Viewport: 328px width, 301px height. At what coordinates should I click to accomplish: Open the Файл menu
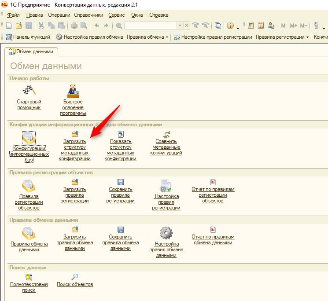pos(13,15)
